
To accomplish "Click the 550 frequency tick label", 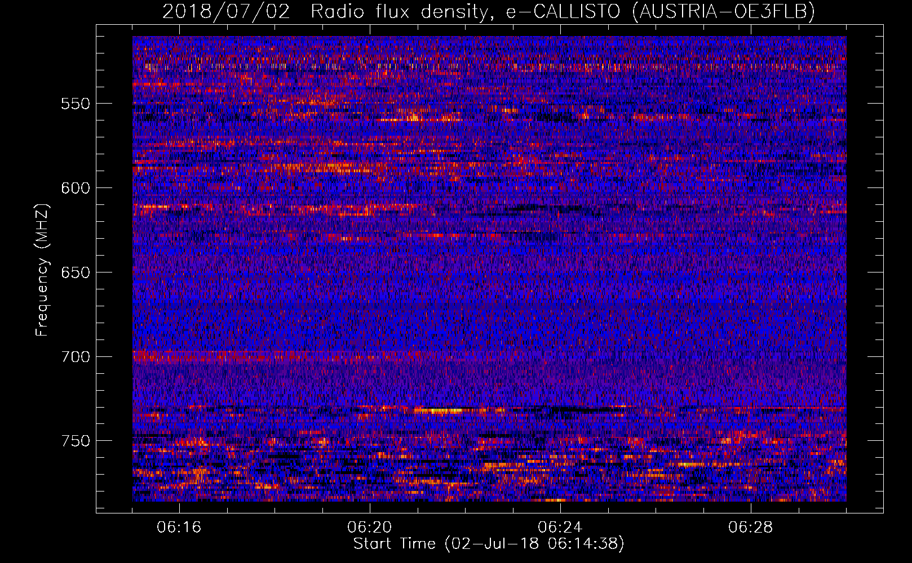I will tap(76, 104).
